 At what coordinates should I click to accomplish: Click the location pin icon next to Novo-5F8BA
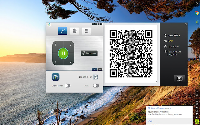(165, 36)
